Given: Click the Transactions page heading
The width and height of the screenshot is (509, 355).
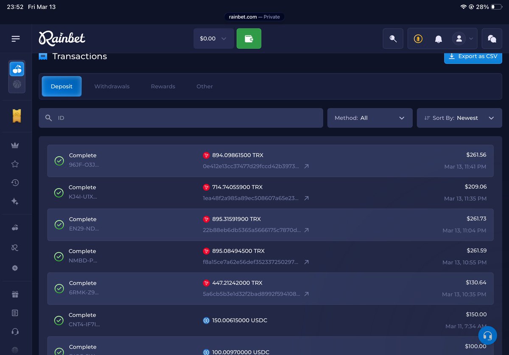Looking at the screenshot, I should tap(80, 56).
